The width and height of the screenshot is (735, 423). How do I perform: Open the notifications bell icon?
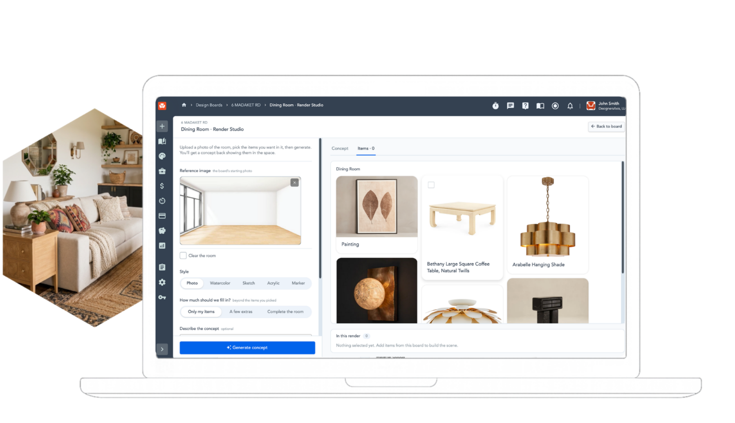(570, 106)
